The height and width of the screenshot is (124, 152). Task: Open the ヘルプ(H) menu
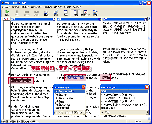coord(77,7)
